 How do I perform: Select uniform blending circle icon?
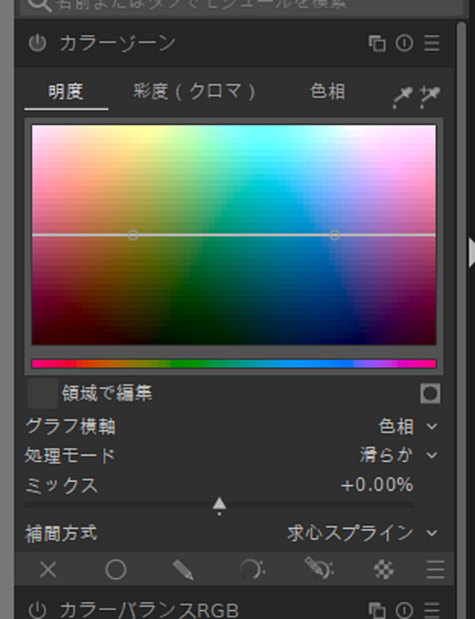click(x=116, y=570)
